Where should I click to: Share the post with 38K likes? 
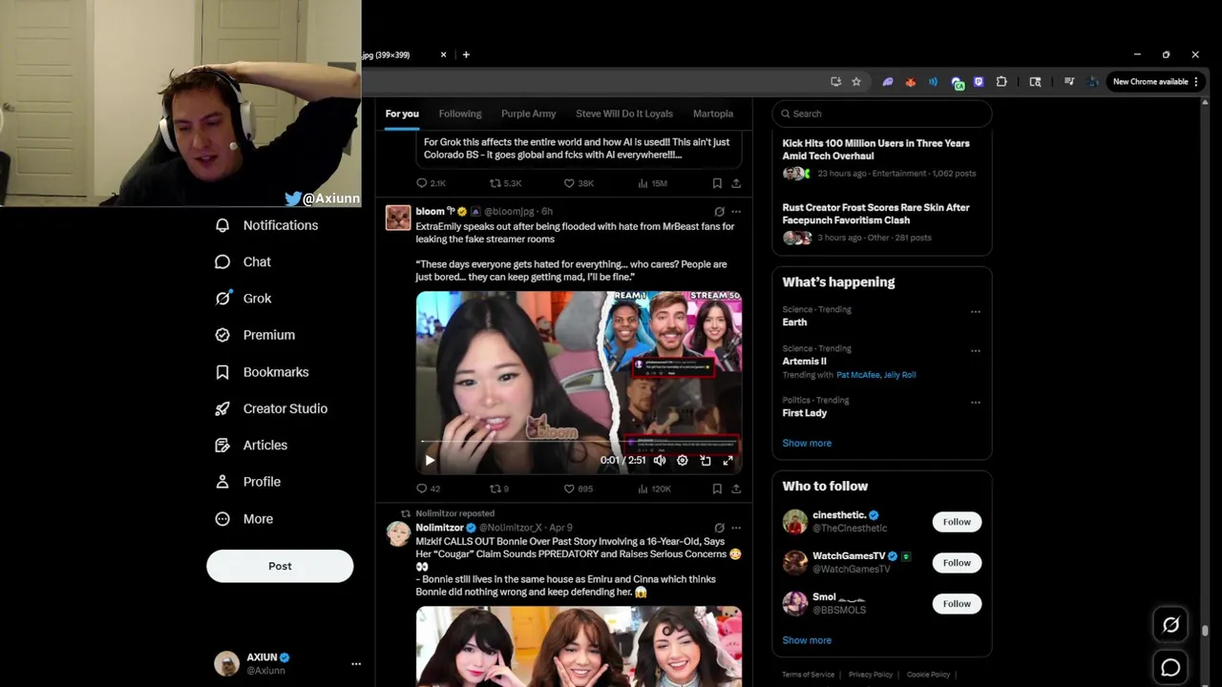click(736, 183)
